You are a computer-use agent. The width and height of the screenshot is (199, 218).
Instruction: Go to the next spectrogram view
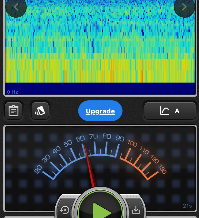click(184, 7)
